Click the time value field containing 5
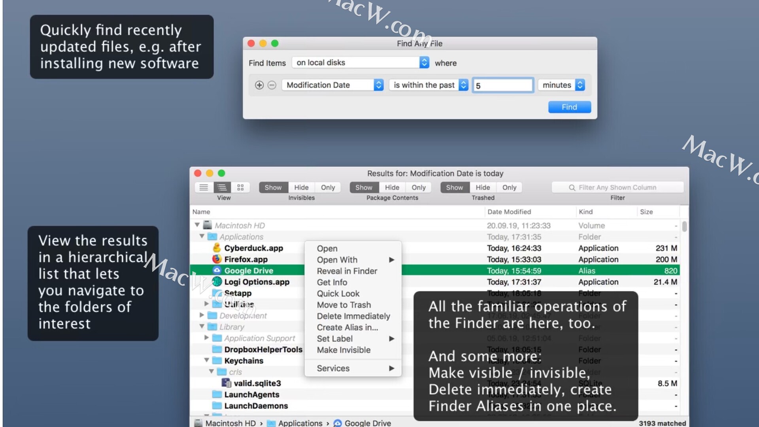This screenshot has width=759, height=427. click(x=503, y=85)
